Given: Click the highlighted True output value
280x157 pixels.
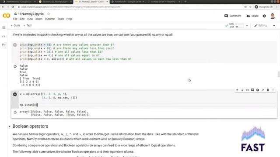Looking at the screenshot, I should 70,115.
